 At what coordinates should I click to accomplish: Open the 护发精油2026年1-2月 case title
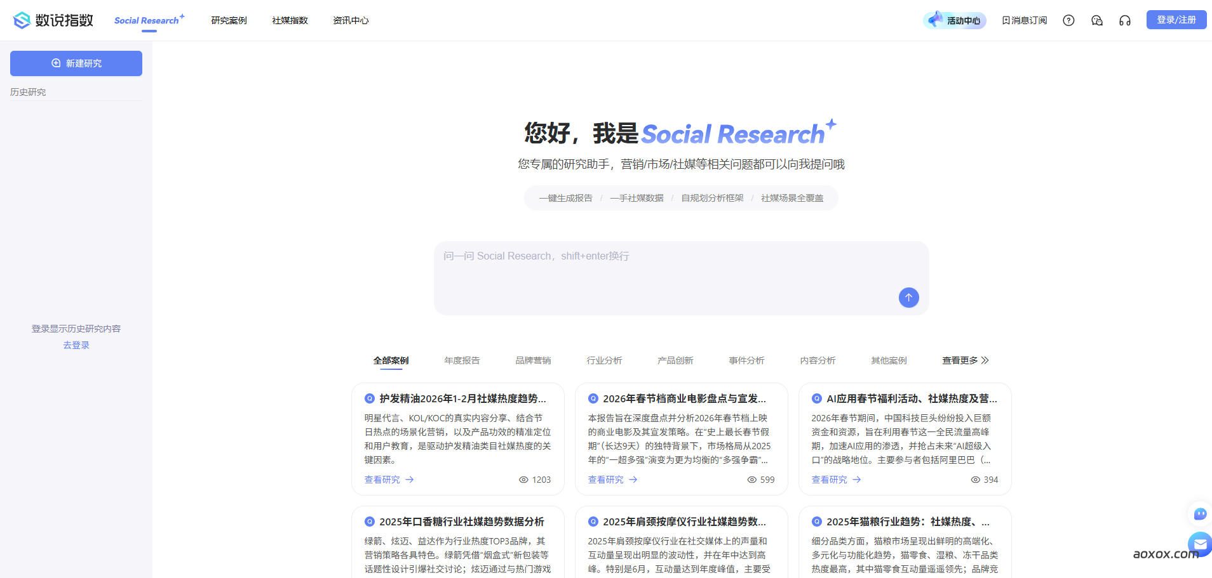click(x=462, y=398)
